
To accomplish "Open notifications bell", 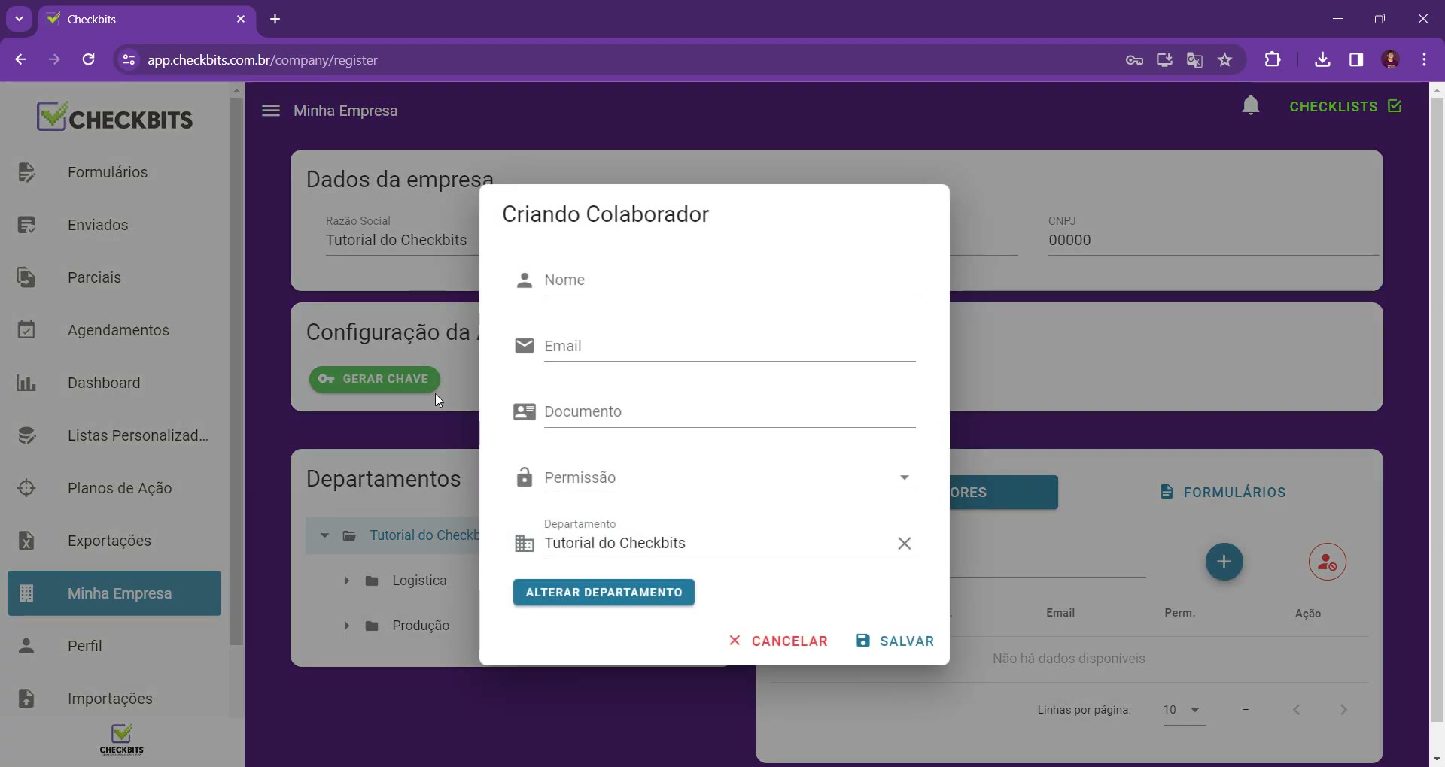I will (x=1251, y=105).
